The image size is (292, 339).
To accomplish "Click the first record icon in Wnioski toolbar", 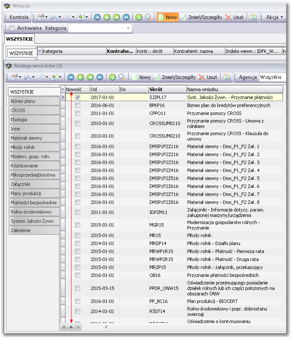I will point(97,17).
